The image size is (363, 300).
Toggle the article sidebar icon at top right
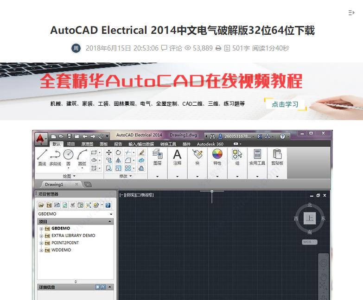click(x=351, y=13)
